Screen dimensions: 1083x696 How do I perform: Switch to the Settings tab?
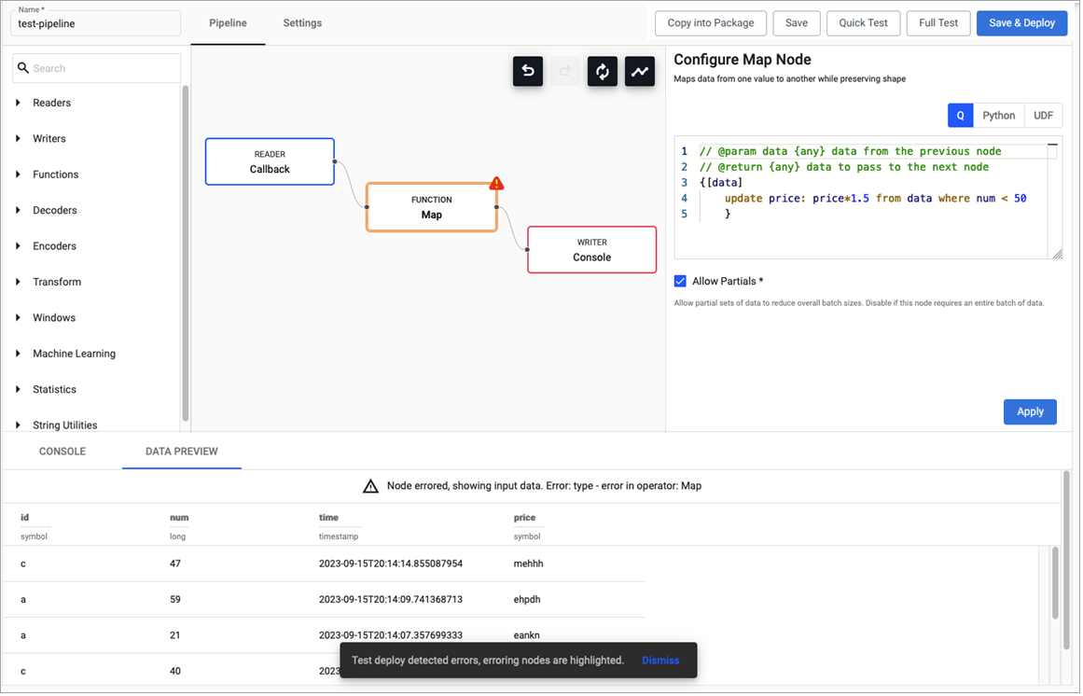pyautogui.click(x=301, y=22)
